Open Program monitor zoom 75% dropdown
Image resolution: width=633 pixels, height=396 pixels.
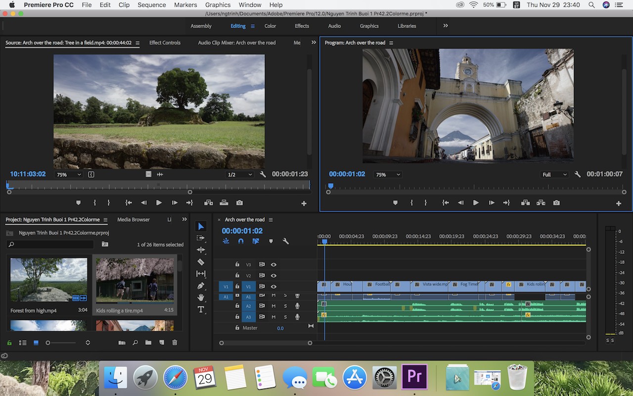click(x=388, y=174)
